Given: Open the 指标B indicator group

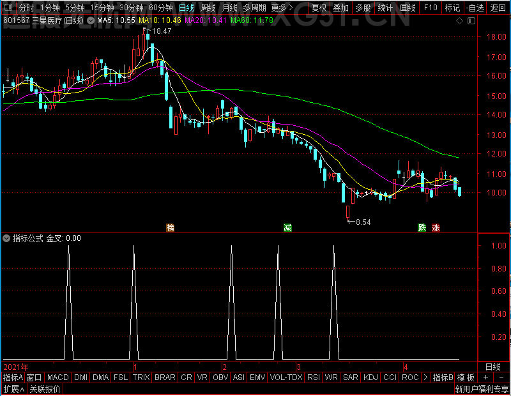Looking at the screenshot, I should click(443, 377).
